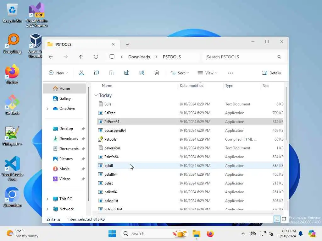
Task: Click the Search PSTOOLS field
Action: pos(243,57)
